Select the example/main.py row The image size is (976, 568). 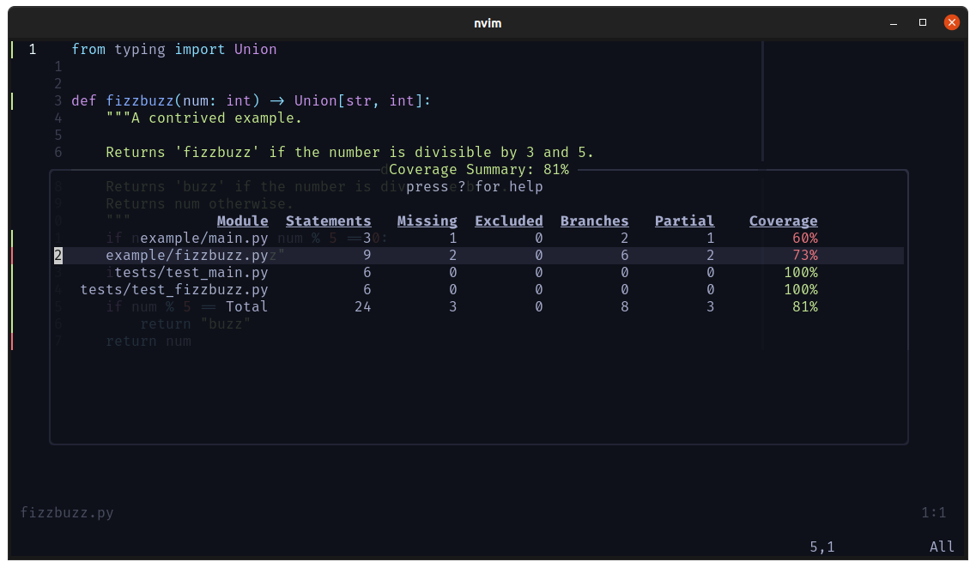tap(479, 239)
